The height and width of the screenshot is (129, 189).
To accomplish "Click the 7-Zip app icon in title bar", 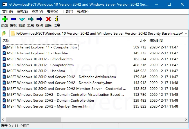I will (x=5, y=4).
